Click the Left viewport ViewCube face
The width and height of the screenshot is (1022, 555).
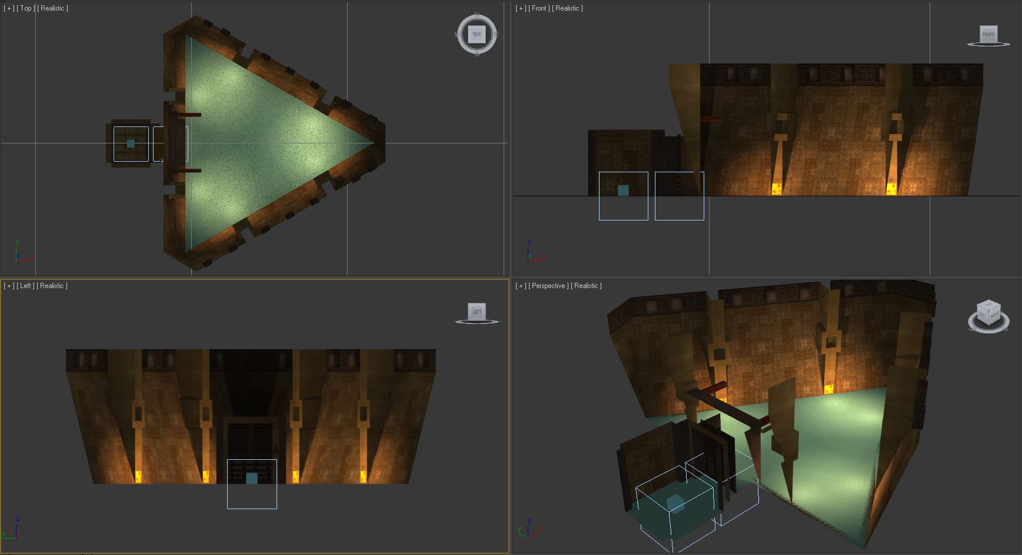[x=477, y=311]
